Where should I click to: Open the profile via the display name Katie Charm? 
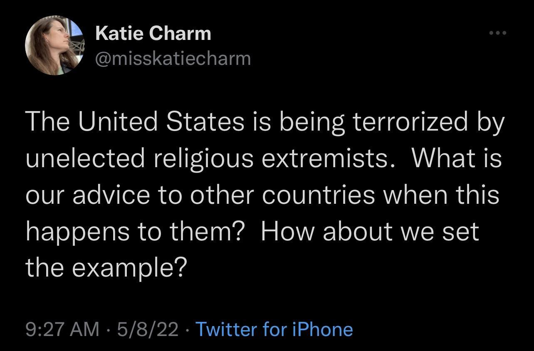(x=152, y=32)
